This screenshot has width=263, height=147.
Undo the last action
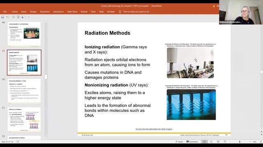point(7,17)
